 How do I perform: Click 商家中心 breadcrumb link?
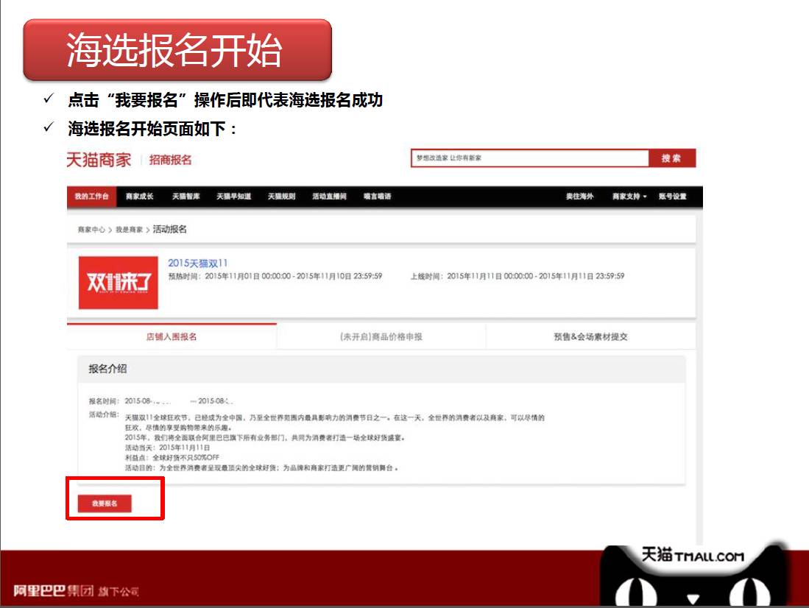91,230
